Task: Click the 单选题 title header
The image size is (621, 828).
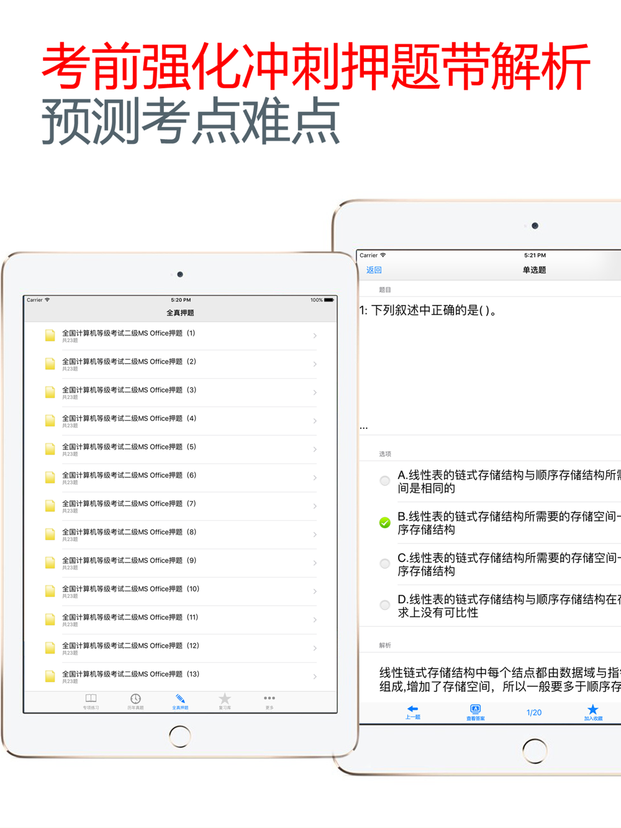Action: coord(534,270)
